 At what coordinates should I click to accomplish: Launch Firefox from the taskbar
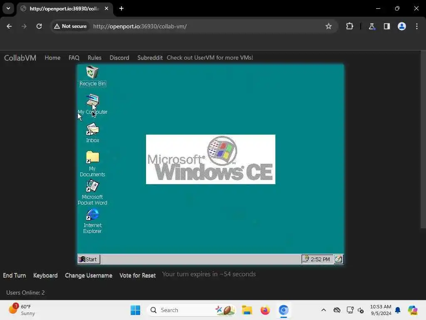[x=265, y=310]
